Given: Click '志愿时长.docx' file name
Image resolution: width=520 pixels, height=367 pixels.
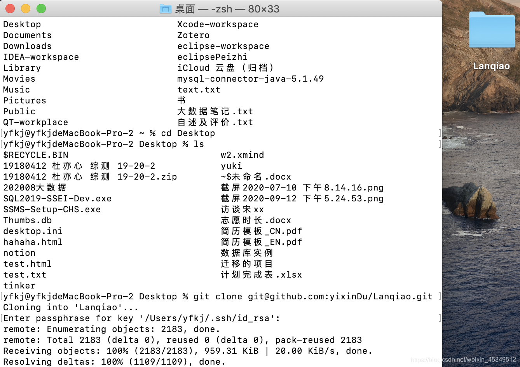Looking at the screenshot, I should pos(256,220).
